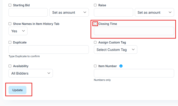This screenshot has width=178, height=106.
Task: Open the Select Custom Tag dropdown
Action: [x=116, y=50]
